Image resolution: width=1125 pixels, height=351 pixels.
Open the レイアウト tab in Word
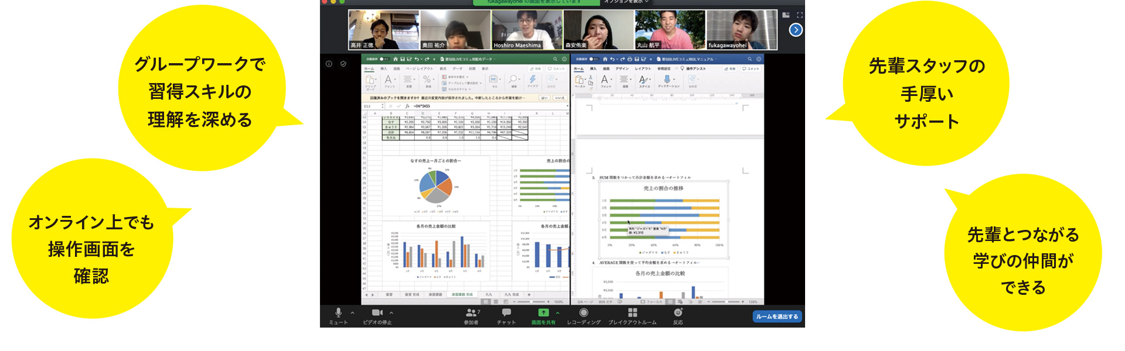tap(643, 68)
